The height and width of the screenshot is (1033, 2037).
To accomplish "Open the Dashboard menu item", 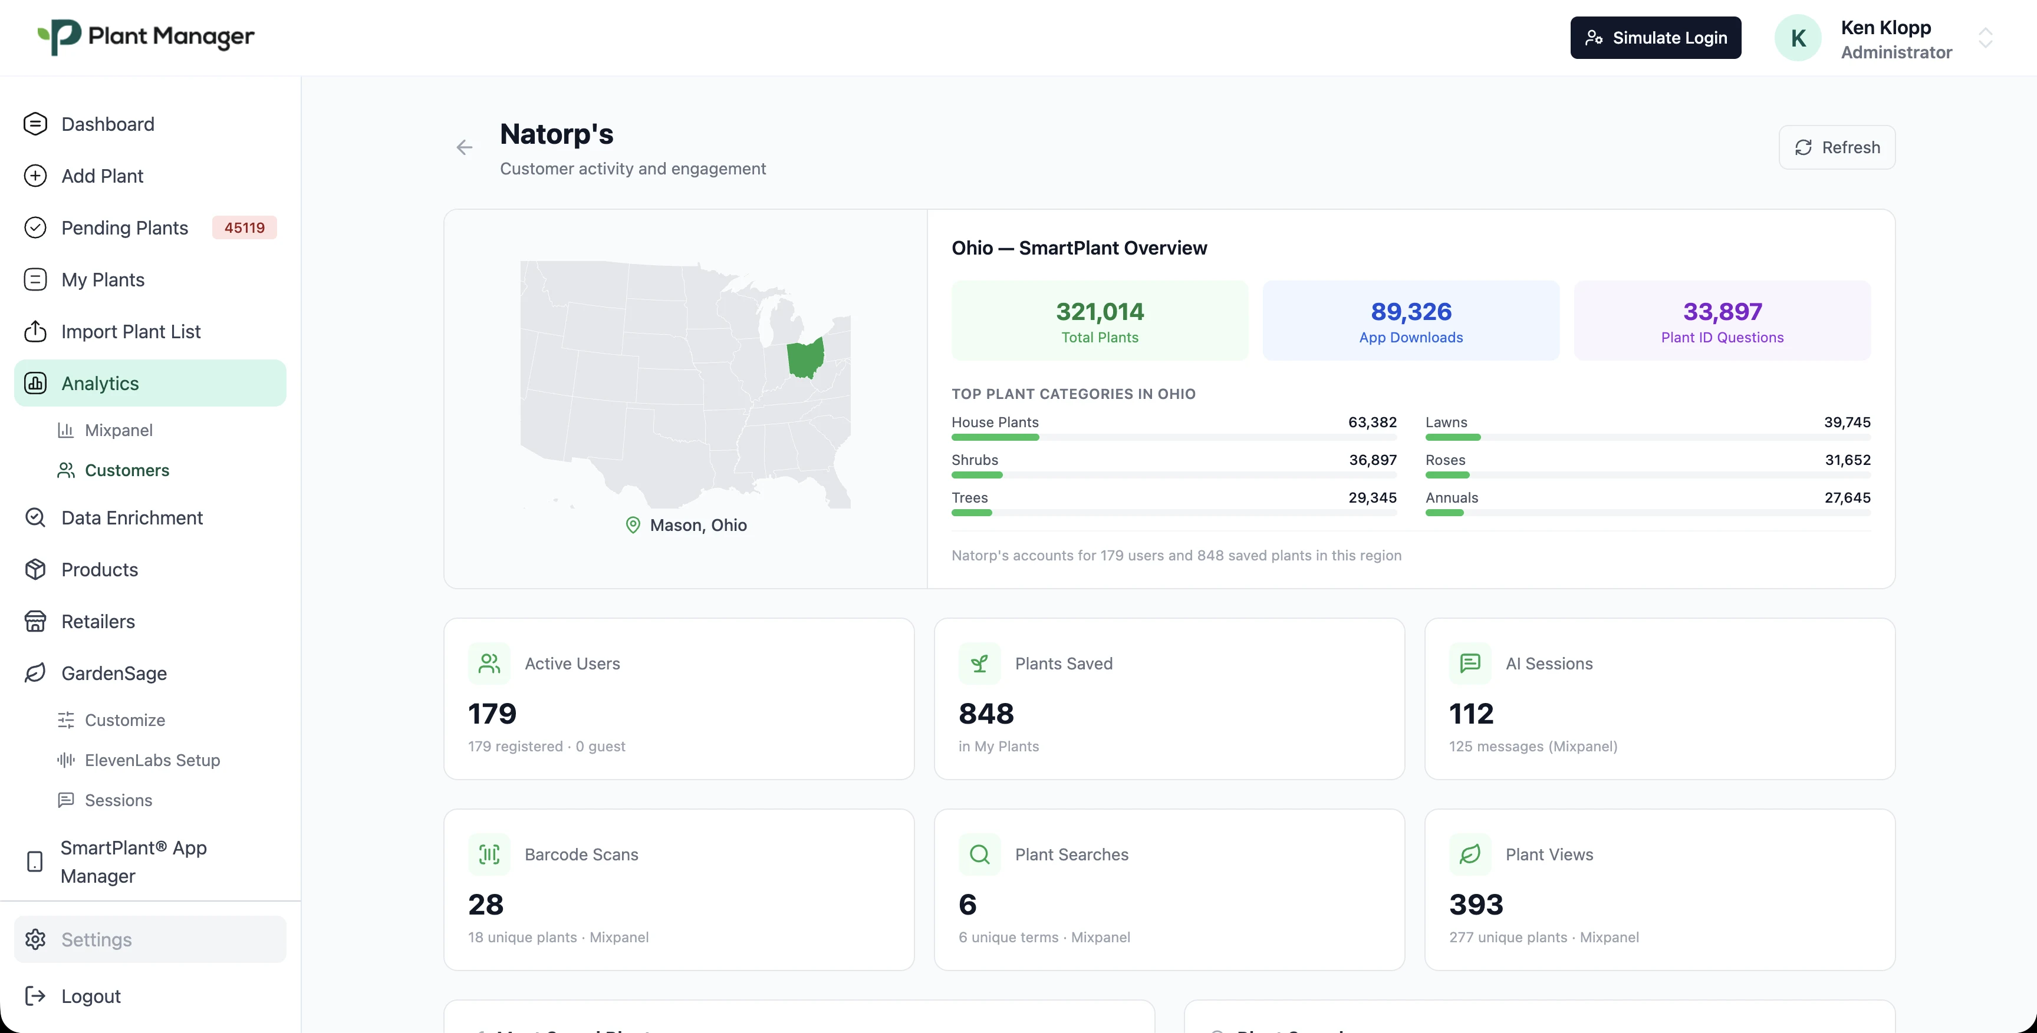I will 150,124.
